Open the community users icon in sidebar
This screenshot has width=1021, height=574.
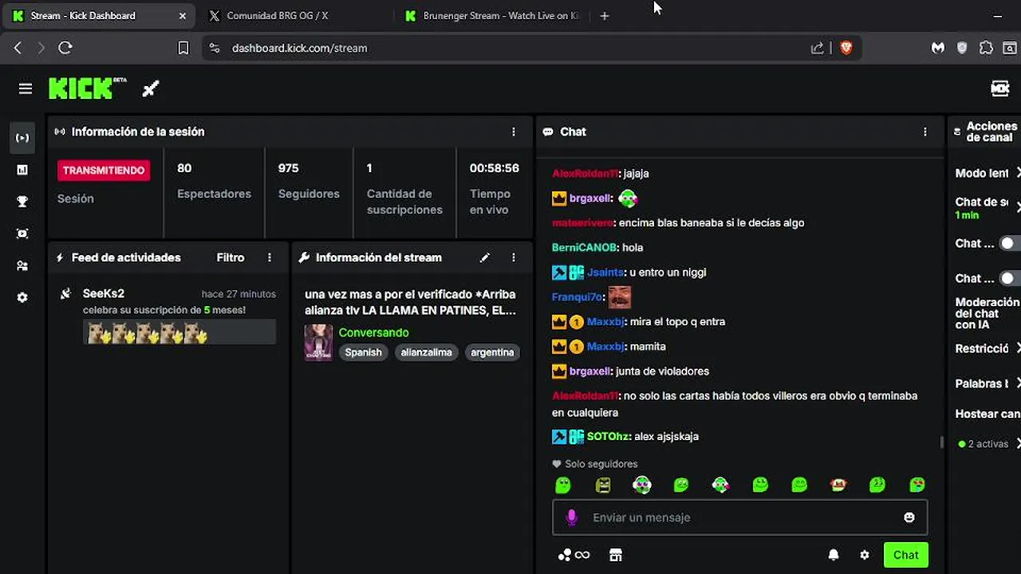click(22, 265)
